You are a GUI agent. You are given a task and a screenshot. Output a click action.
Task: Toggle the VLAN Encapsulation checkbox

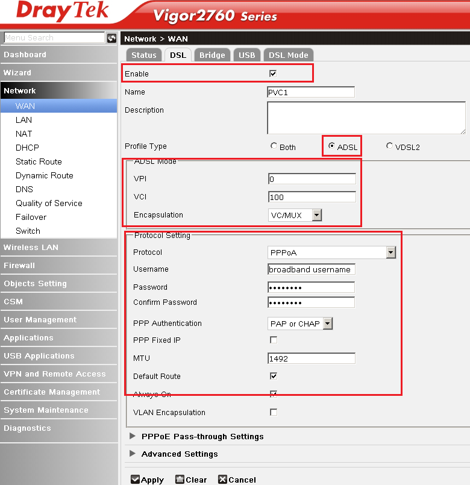274,413
